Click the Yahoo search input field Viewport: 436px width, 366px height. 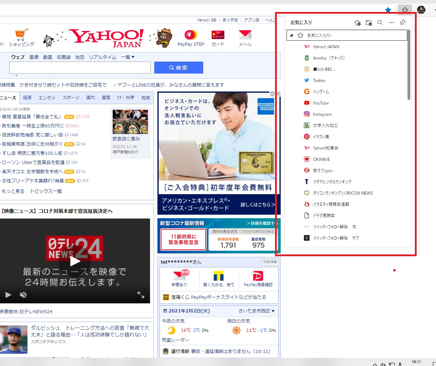coord(80,68)
